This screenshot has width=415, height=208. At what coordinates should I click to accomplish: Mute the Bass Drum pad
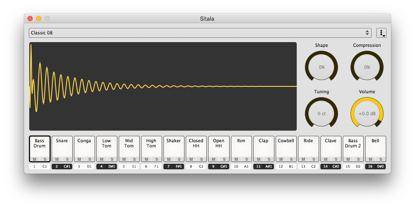coord(34,159)
